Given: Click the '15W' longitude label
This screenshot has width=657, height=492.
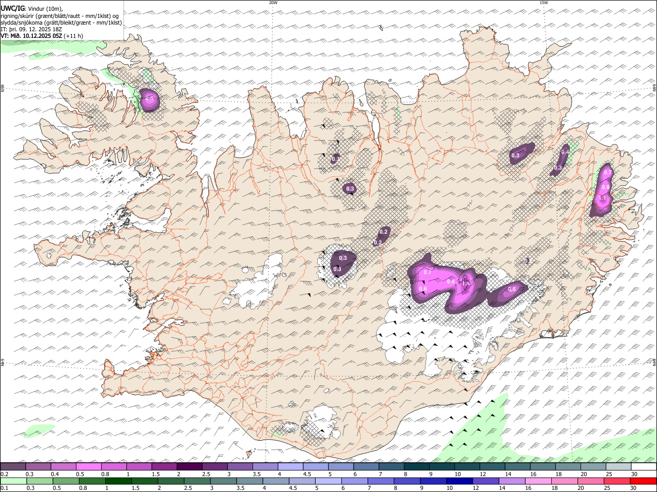Looking at the screenshot, I should pyautogui.click(x=544, y=3).
